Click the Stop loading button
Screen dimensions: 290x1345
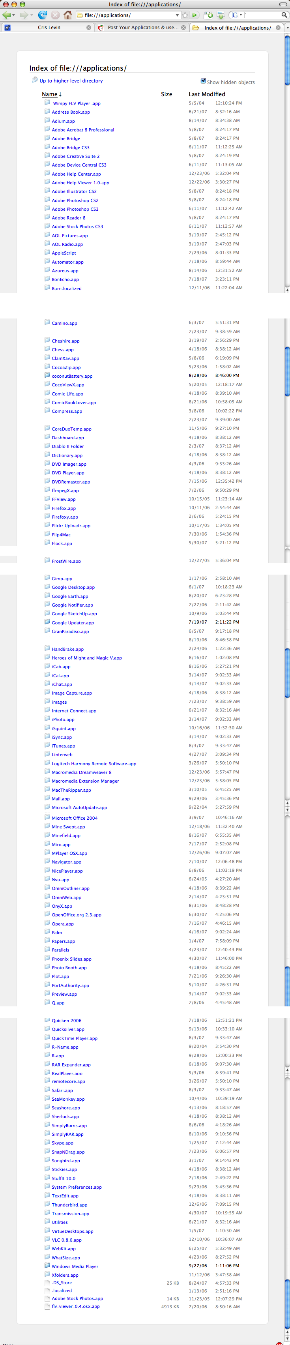[55, 15]
